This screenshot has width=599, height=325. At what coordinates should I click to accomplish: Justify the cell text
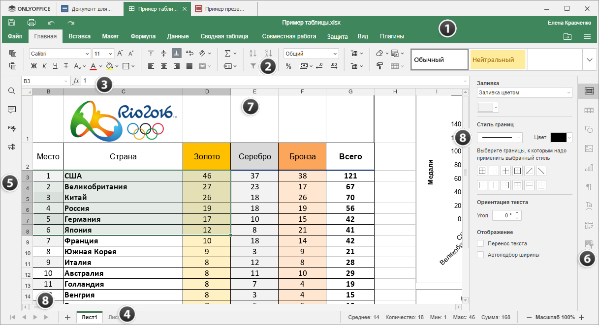[x=189, y=66]
